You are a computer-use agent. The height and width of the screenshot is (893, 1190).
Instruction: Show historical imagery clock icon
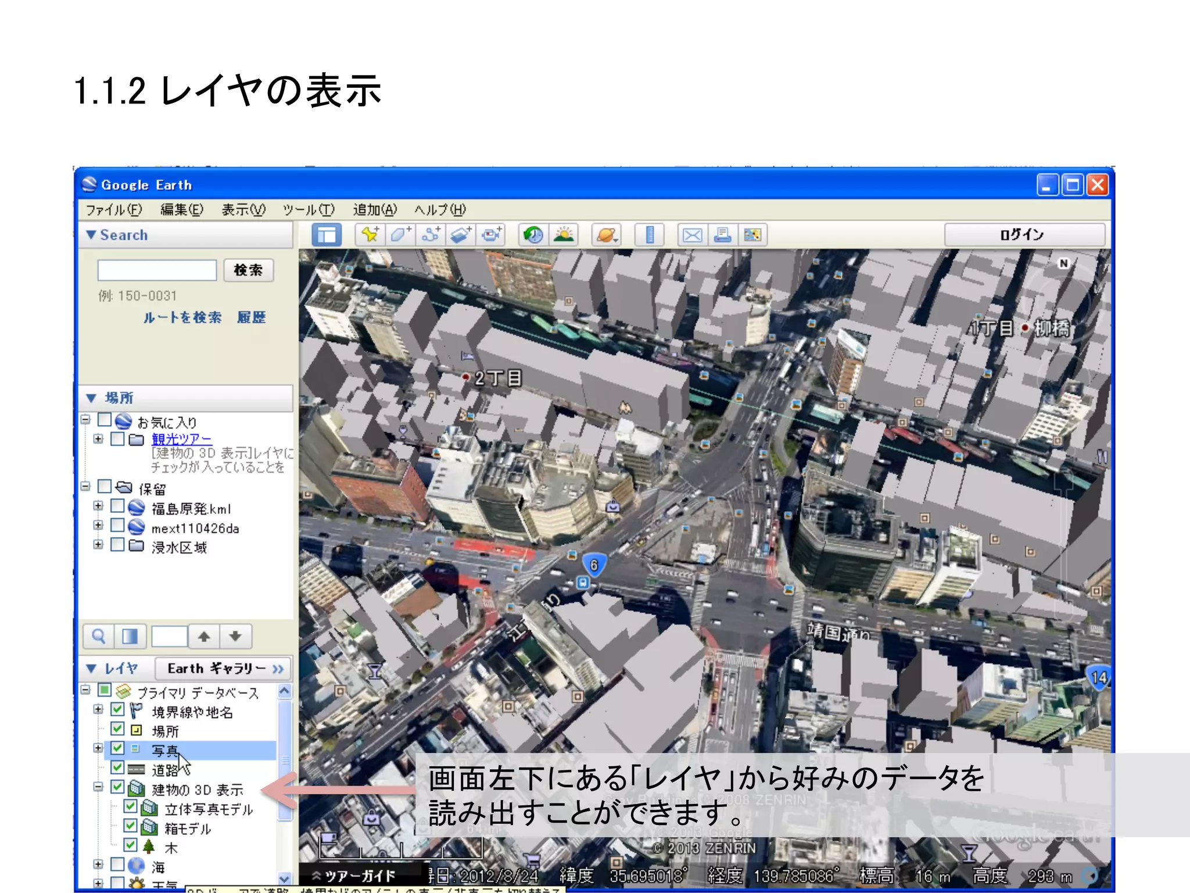click(x=533, y=235)
